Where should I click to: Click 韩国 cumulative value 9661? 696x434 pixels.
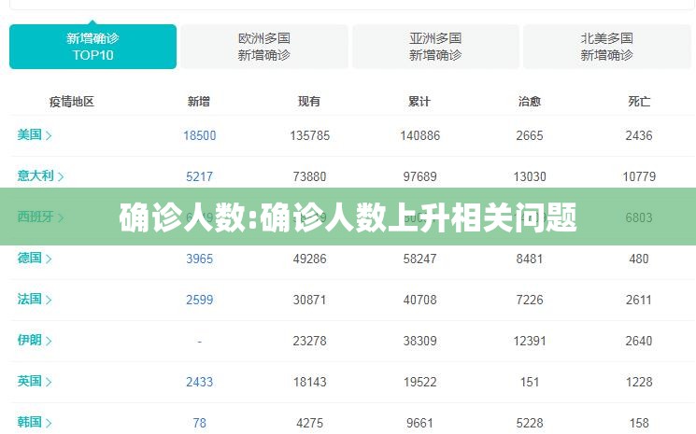[419, 424]
